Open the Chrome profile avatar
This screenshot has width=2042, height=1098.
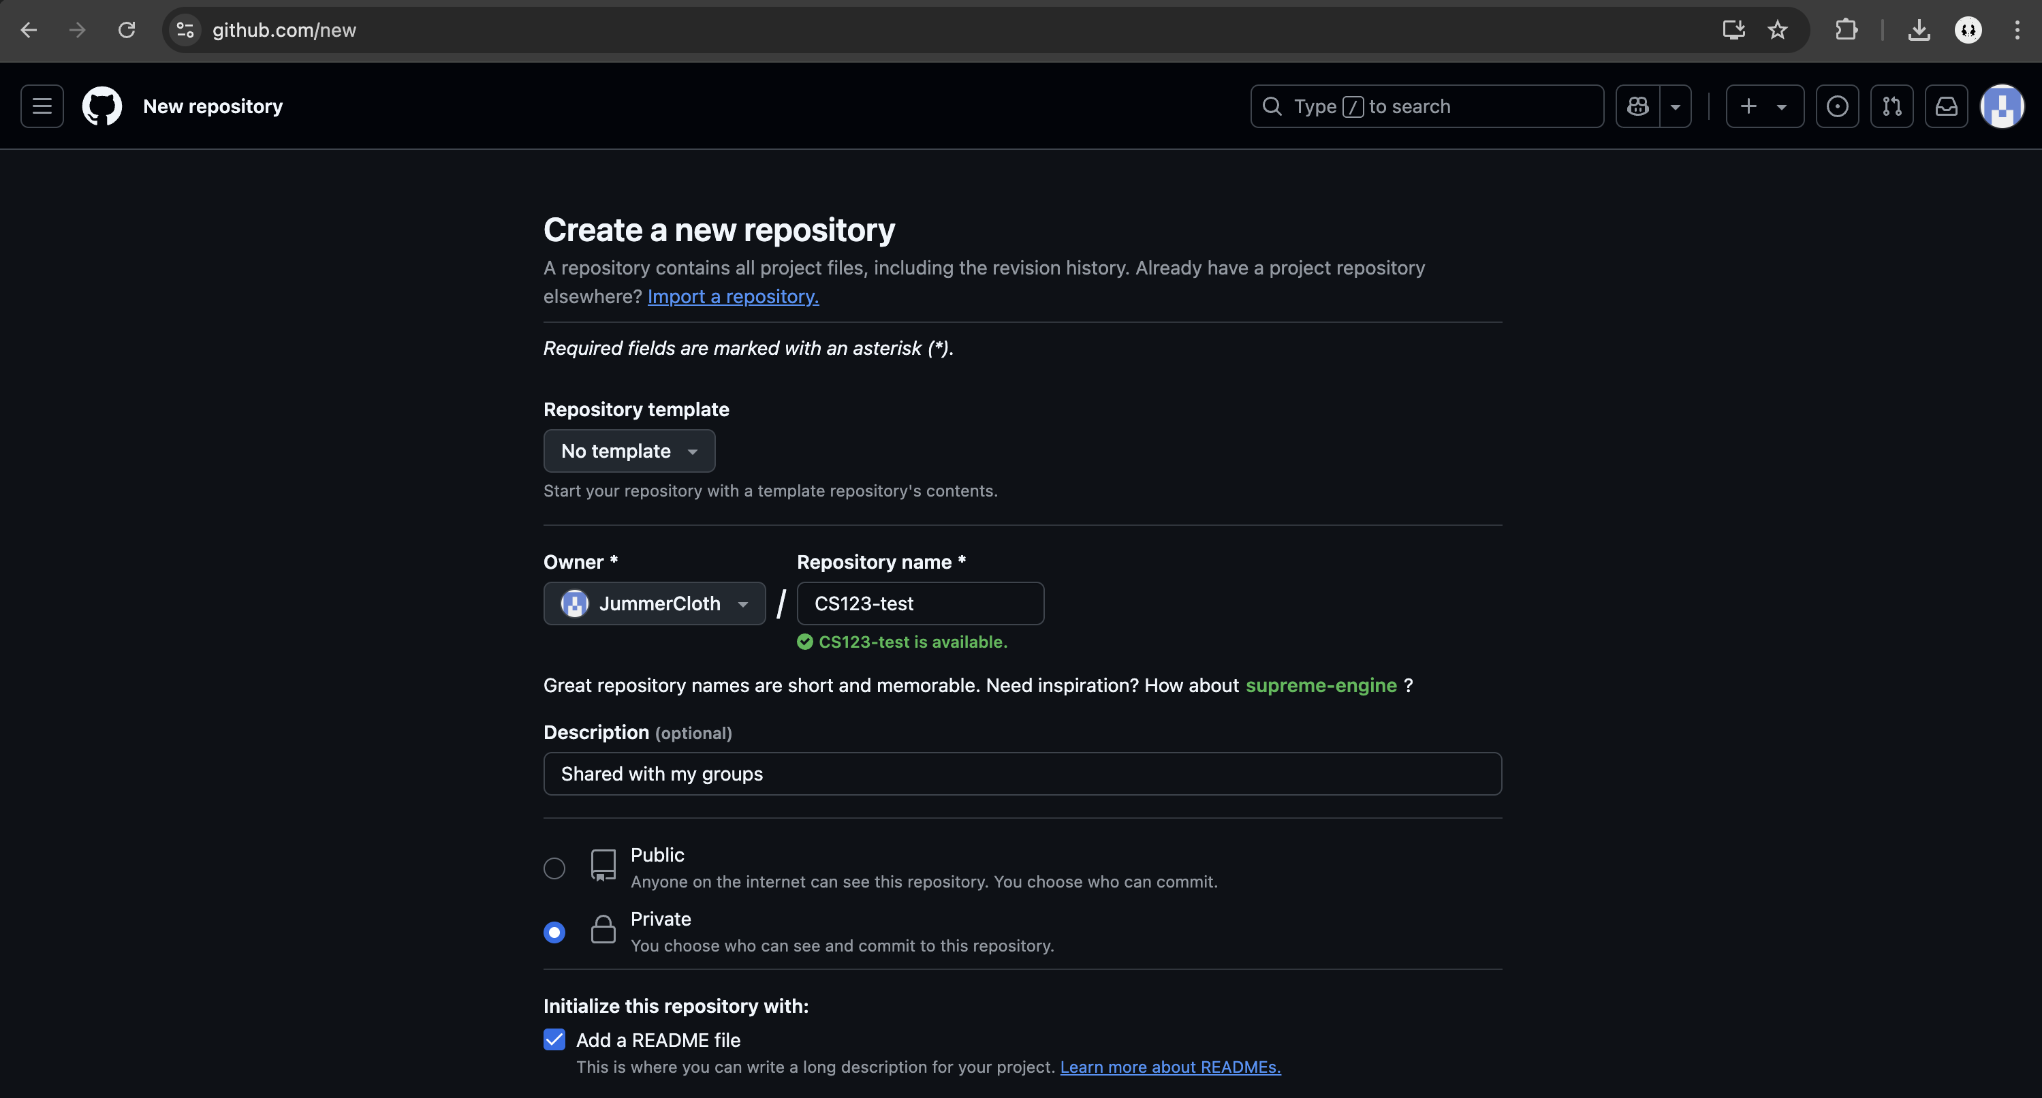1968,30
